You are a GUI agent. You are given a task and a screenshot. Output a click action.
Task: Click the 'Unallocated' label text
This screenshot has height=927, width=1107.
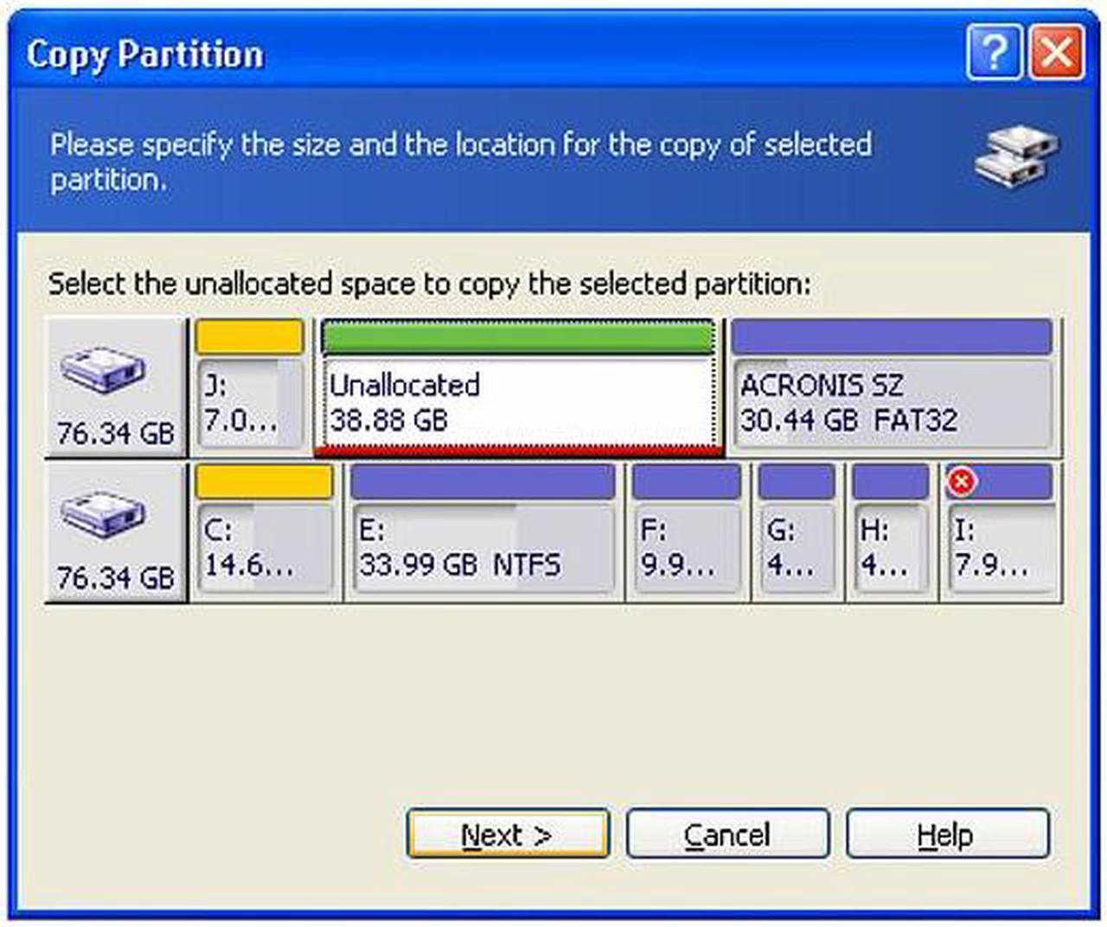coord(405,385)
